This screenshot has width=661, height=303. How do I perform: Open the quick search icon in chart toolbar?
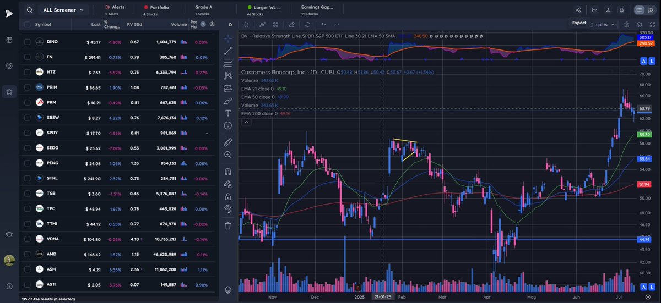click(x=626, y=25)
